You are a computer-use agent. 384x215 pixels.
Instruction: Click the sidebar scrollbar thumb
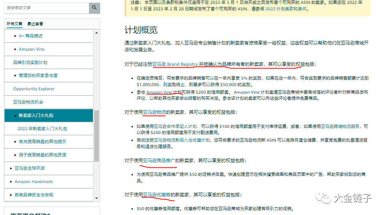[96, 136]
